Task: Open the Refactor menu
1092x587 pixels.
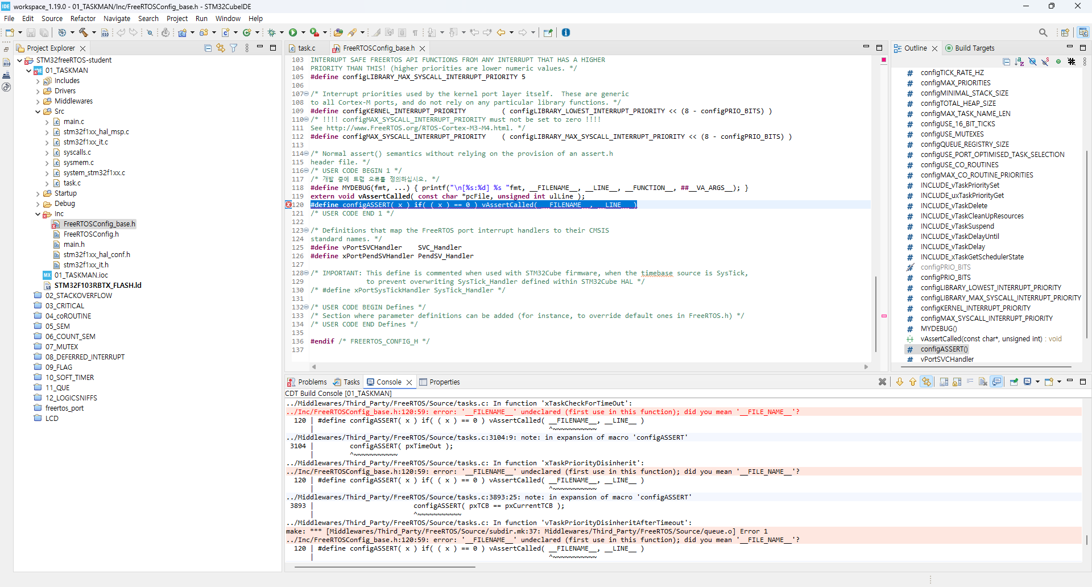Action: point(83,18)
